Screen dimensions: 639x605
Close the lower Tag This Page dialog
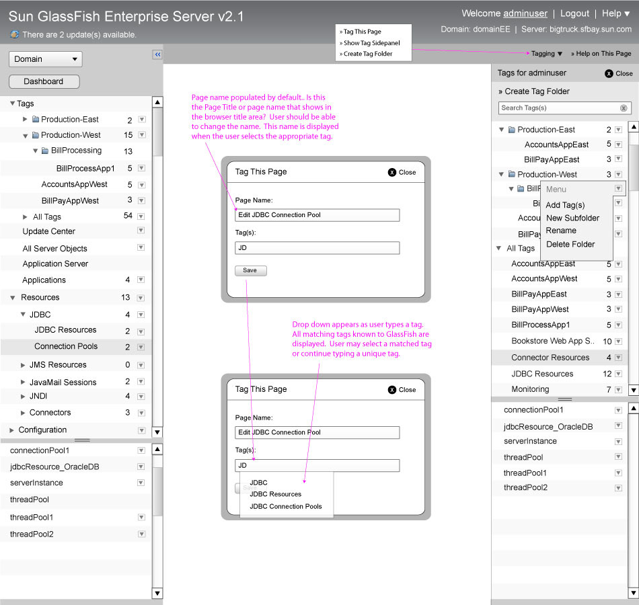point(402,390)
